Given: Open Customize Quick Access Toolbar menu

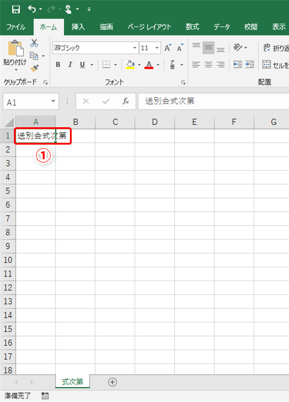Looking at the screenshot, I should tap(89, 9).
